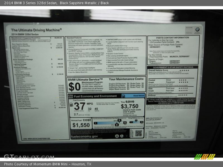Click the 'fueleconomy.gov' web address

coord(84,136)
